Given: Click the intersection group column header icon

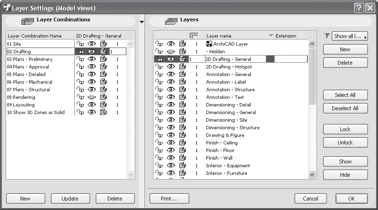Looking at the screenshot, I should click(194, 36).
